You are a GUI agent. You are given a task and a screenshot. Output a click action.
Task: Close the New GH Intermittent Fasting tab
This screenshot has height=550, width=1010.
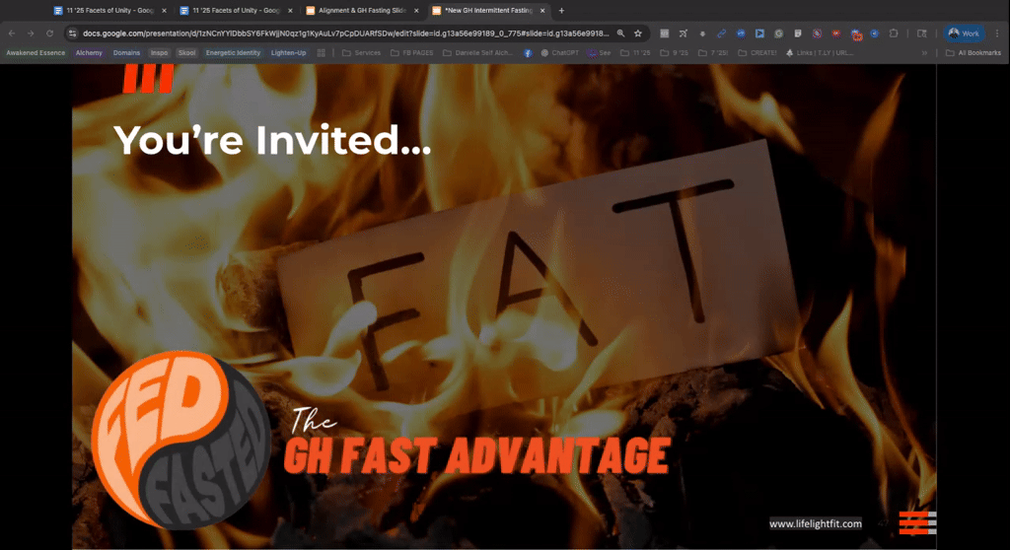click(x=542, y=10)
